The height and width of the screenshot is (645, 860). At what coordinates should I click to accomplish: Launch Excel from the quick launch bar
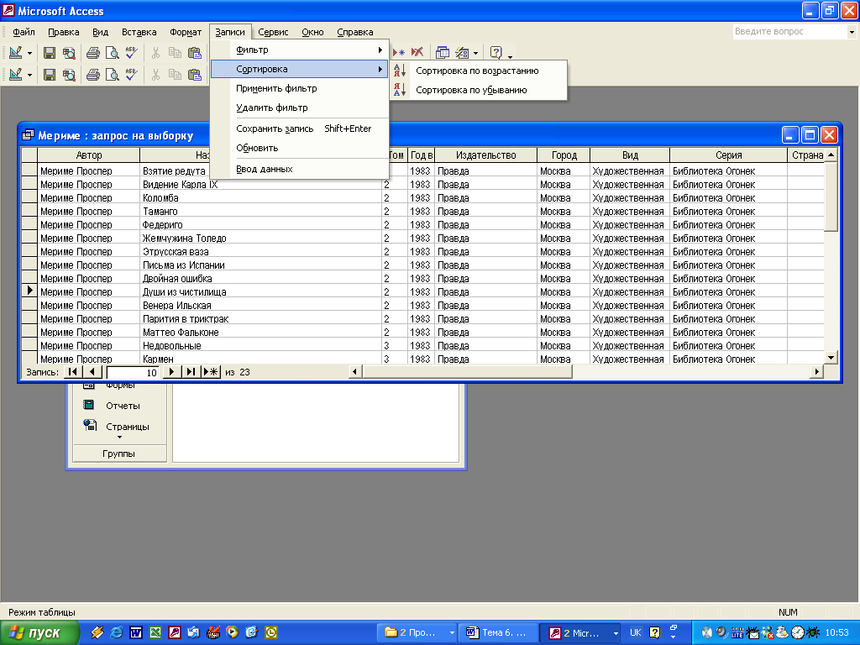[155, 632]
